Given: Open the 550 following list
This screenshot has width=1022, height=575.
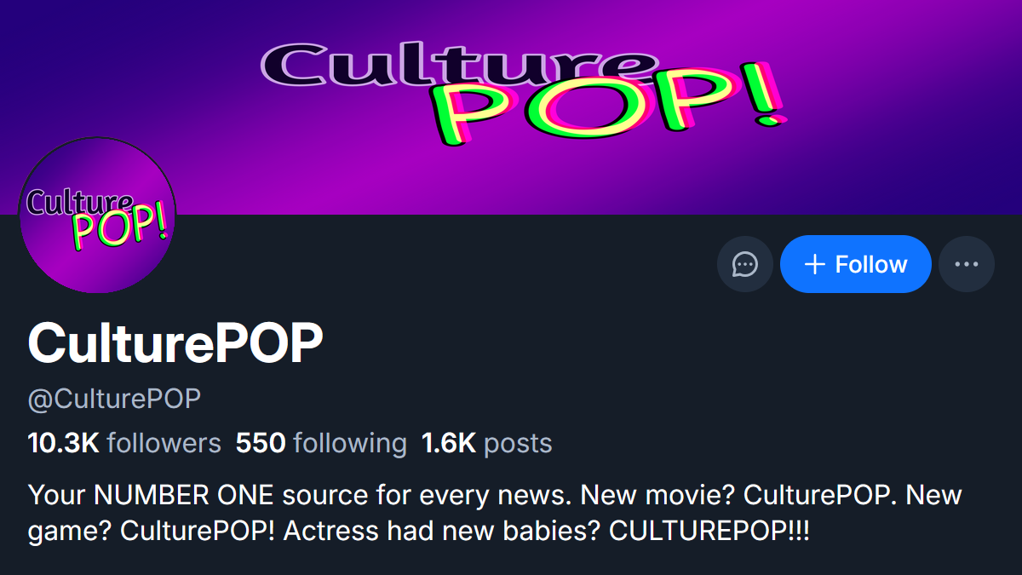Looking at the screenshot, I should tap(321, 443).
